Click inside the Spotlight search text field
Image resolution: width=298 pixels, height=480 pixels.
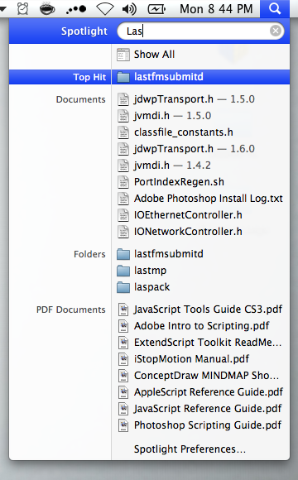196,31
